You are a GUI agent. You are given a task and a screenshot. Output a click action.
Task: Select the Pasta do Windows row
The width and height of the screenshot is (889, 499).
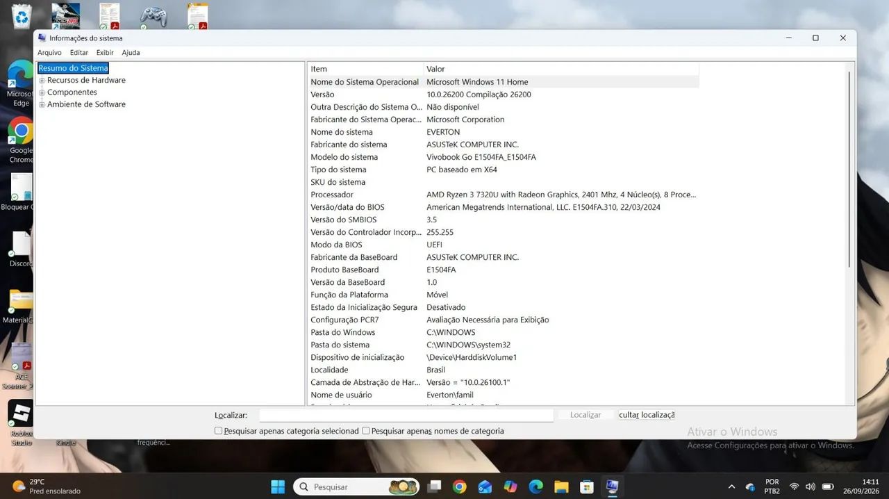coord(504,332)
